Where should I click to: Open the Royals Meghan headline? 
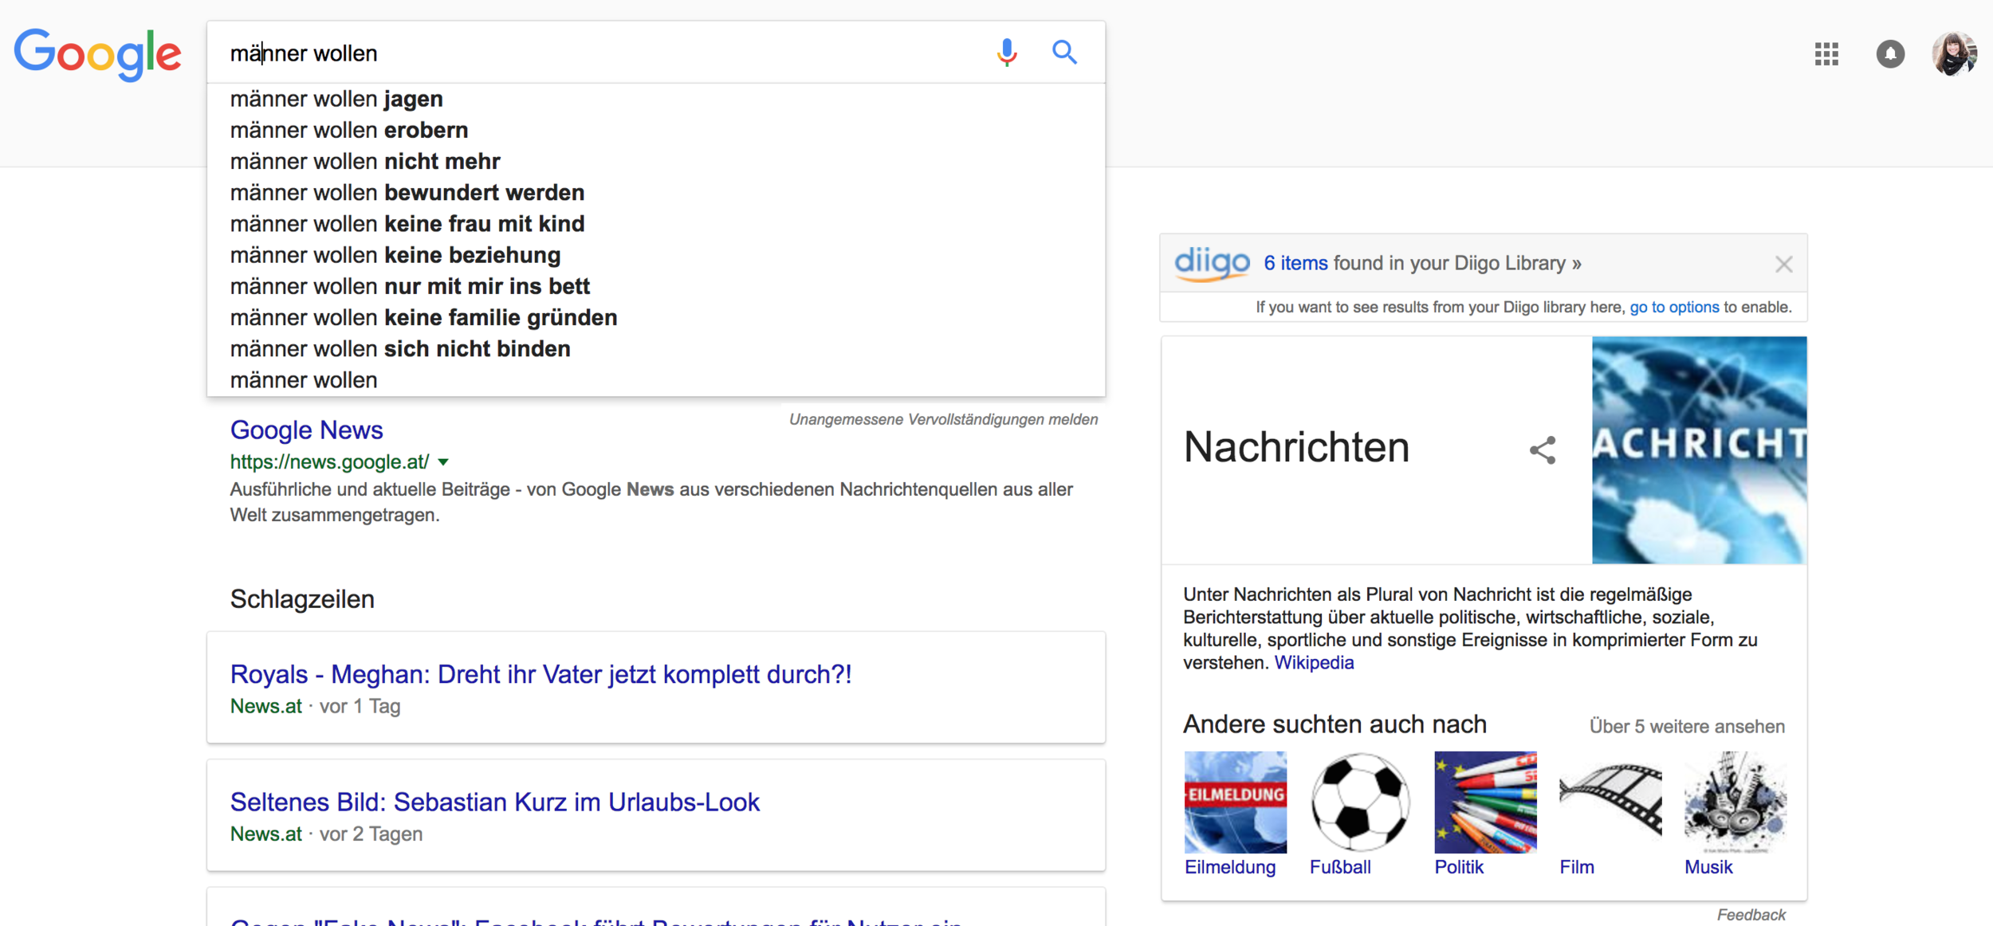click(x=541, y=674)
